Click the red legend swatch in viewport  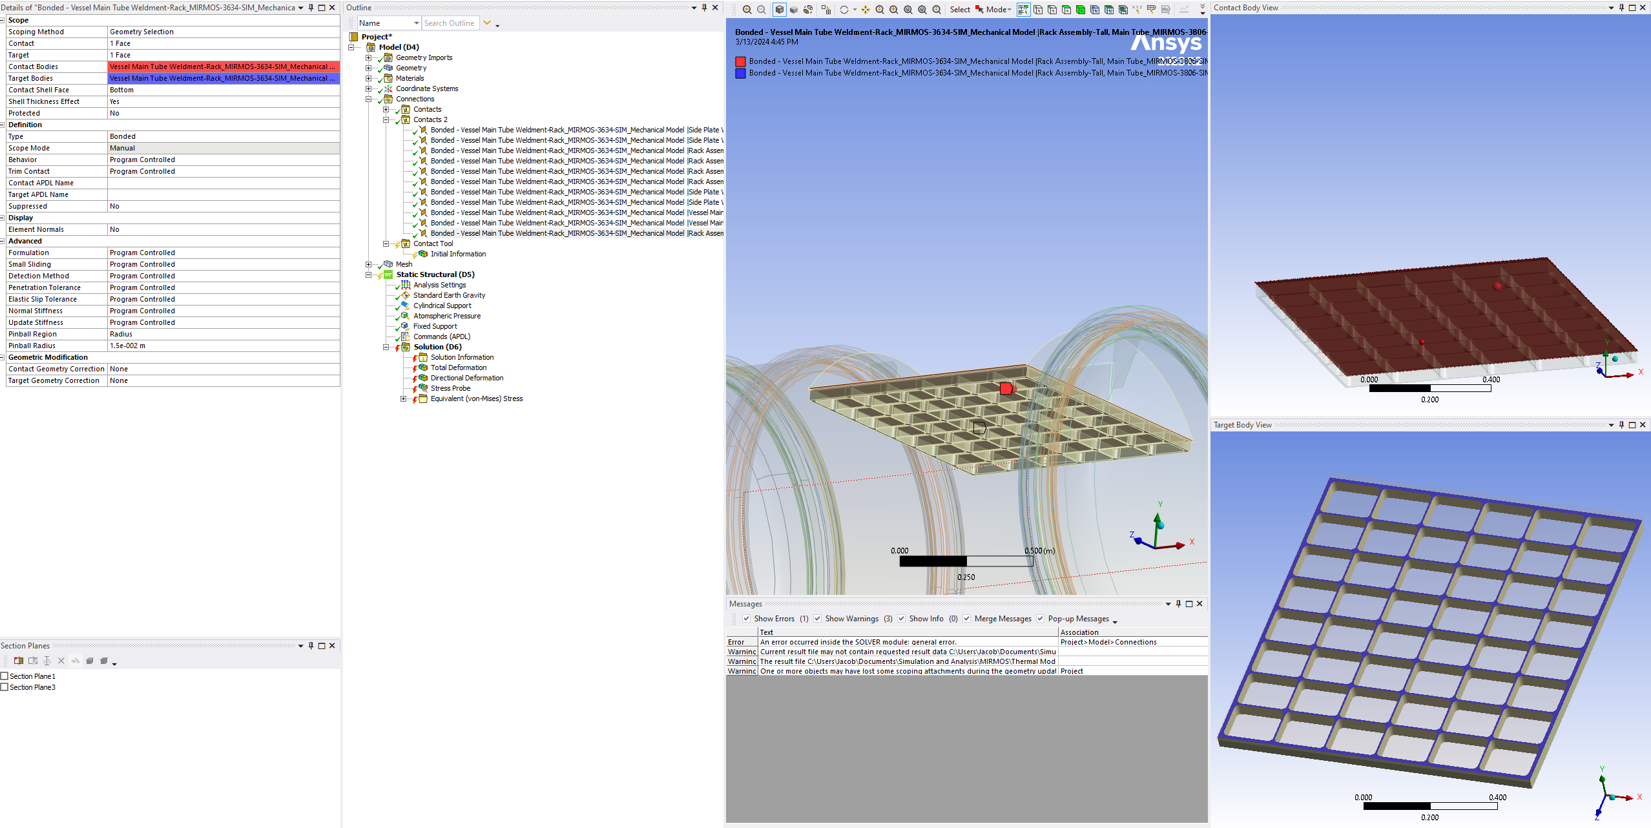(x=740, y=62)
